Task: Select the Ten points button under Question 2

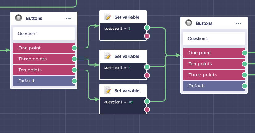Action: point(214,64)
